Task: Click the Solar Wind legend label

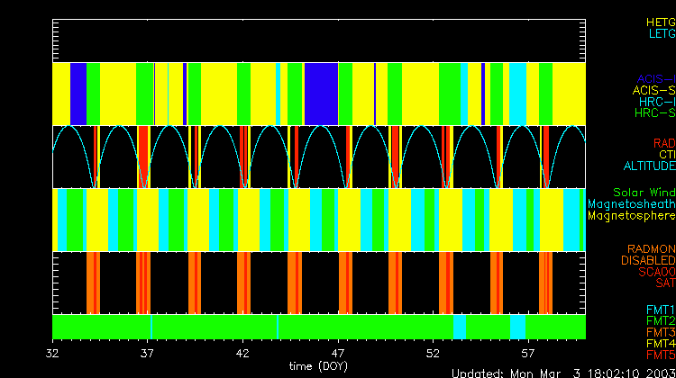Action: coord(644,193)
